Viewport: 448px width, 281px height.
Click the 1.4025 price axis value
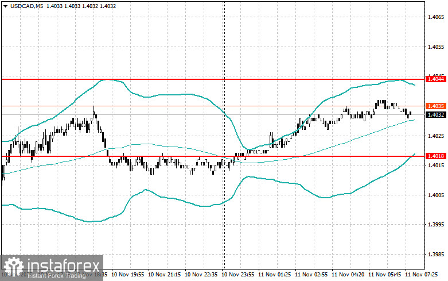436,136
